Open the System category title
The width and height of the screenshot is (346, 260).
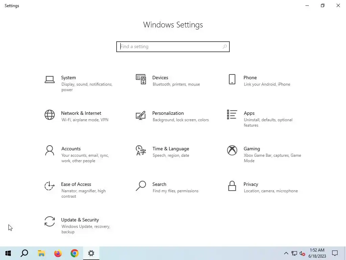point(68,78)
